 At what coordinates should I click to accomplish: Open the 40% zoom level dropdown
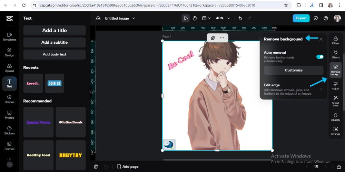click(x=223, y=19)
